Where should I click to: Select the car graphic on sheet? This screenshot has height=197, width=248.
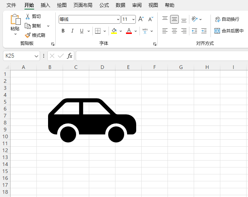92,120
